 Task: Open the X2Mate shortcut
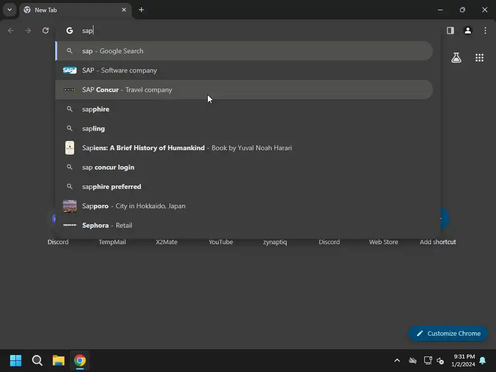tap(167, 242)
